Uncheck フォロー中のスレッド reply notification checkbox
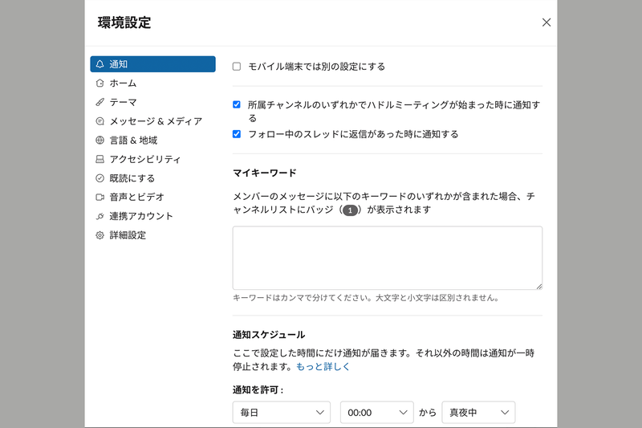This screenshot has width=642, height=428. [237, 134]
